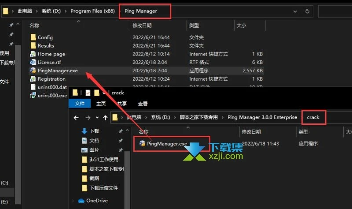Image resolution: width=352 pixels, height=209 pixels.
Task: Click the refresh icon in back window address bar
Action: click(307, 11)
